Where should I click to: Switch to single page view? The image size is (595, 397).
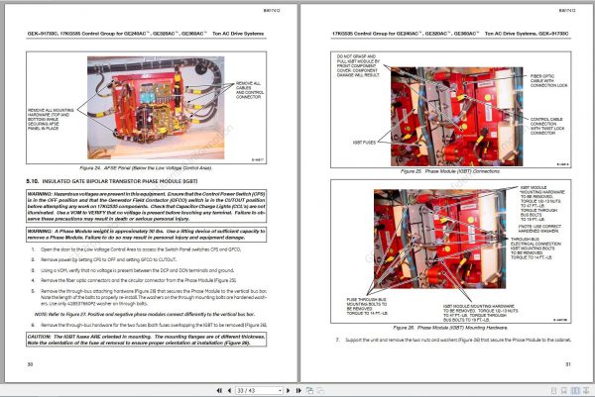tap(553, 390)
